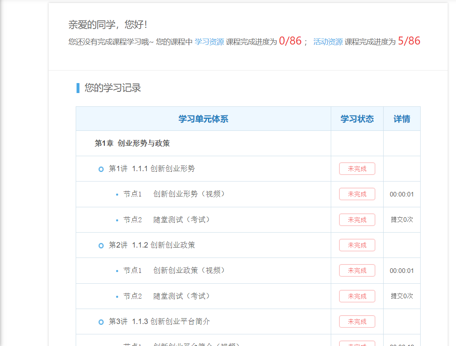Click the blue circle icon beside 第3讲

pyautogui.click(x=101, y=321)
